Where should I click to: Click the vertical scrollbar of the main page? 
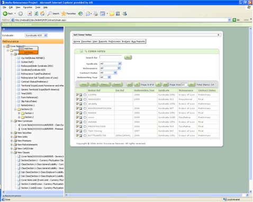[x=250, y=110]
